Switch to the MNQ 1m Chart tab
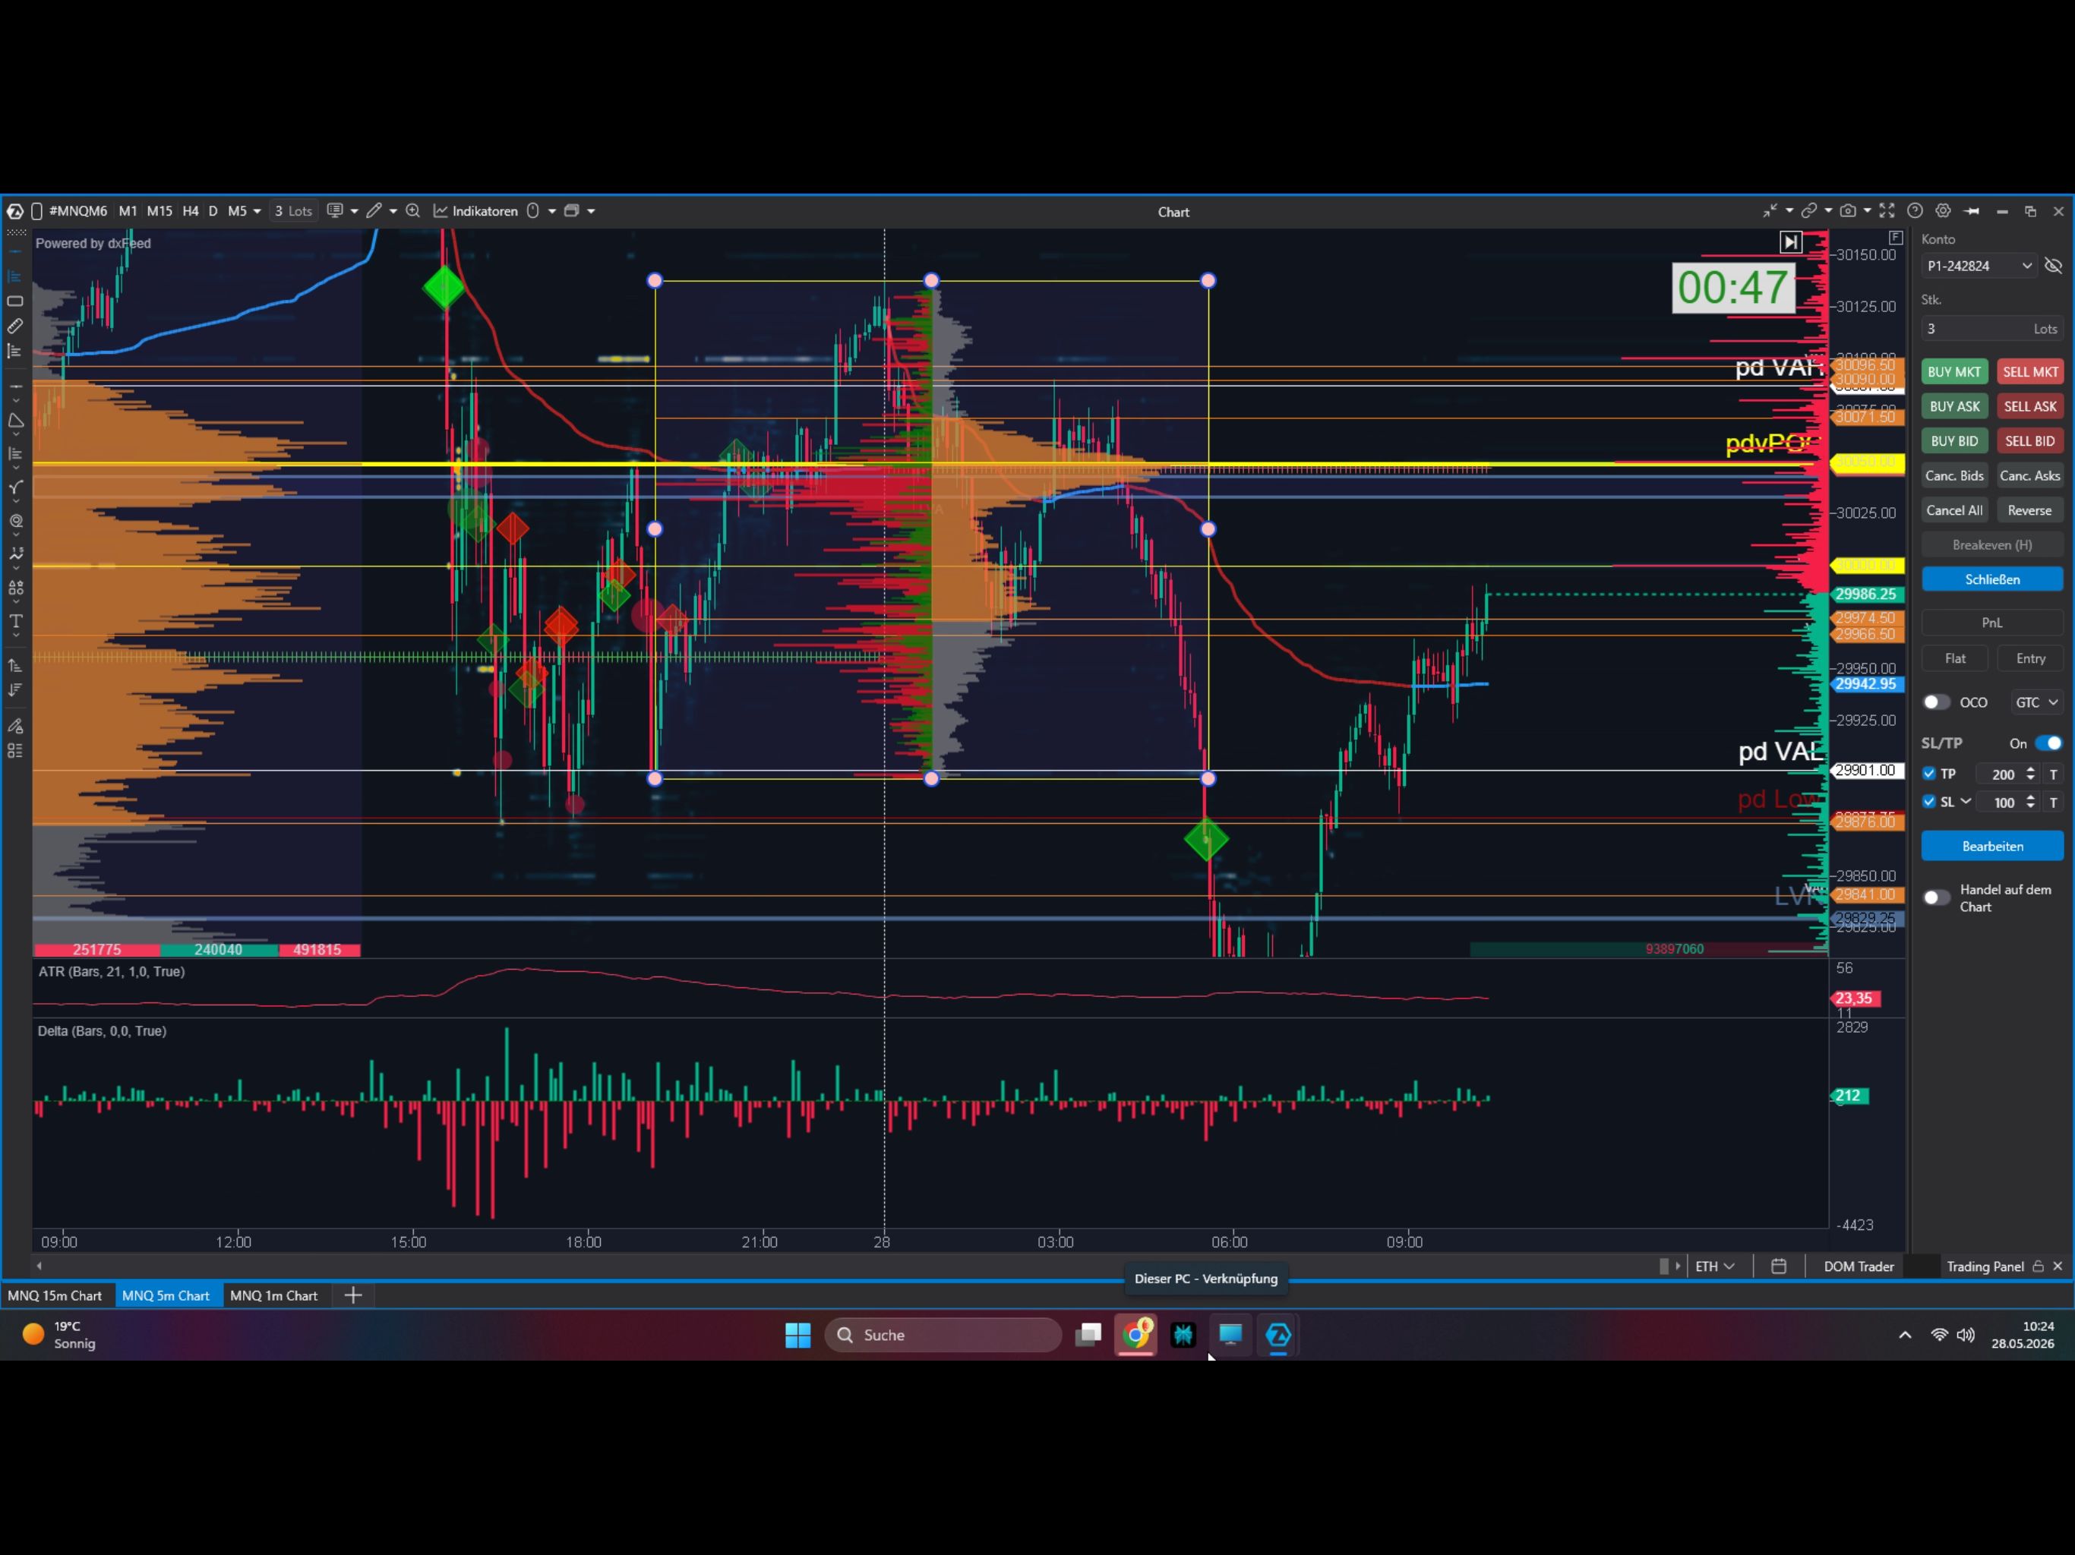Viewport: 2075px width, 1555px height. (x=274, y=1295)
